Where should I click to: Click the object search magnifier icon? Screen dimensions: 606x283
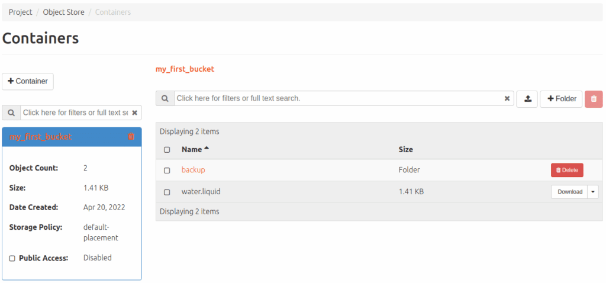165,98
